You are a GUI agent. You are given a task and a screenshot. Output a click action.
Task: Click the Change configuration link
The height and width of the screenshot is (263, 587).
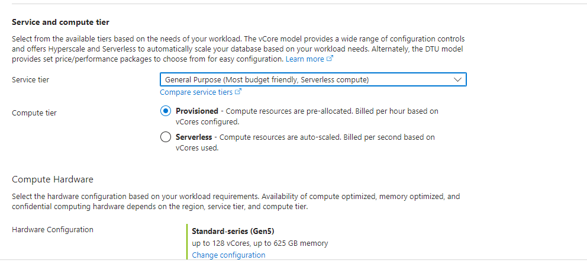(228, 255)
